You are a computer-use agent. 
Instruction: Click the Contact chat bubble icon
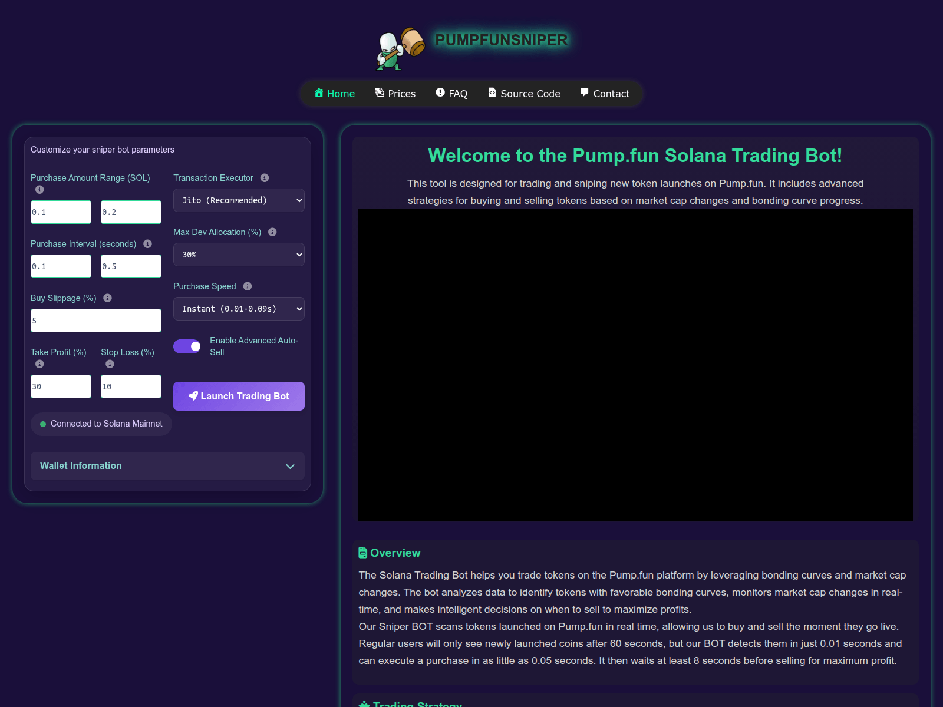click(x=585, y=92)
